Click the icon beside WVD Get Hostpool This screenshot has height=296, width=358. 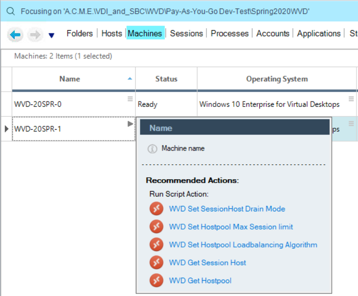pos(157,281)
